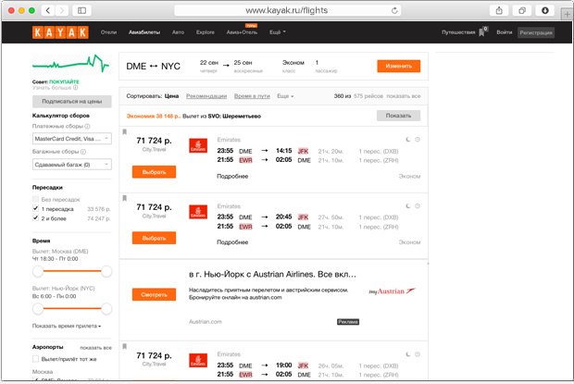Click the info icon beside Узнать больше
Screen dimensions: 574x384
75,87
